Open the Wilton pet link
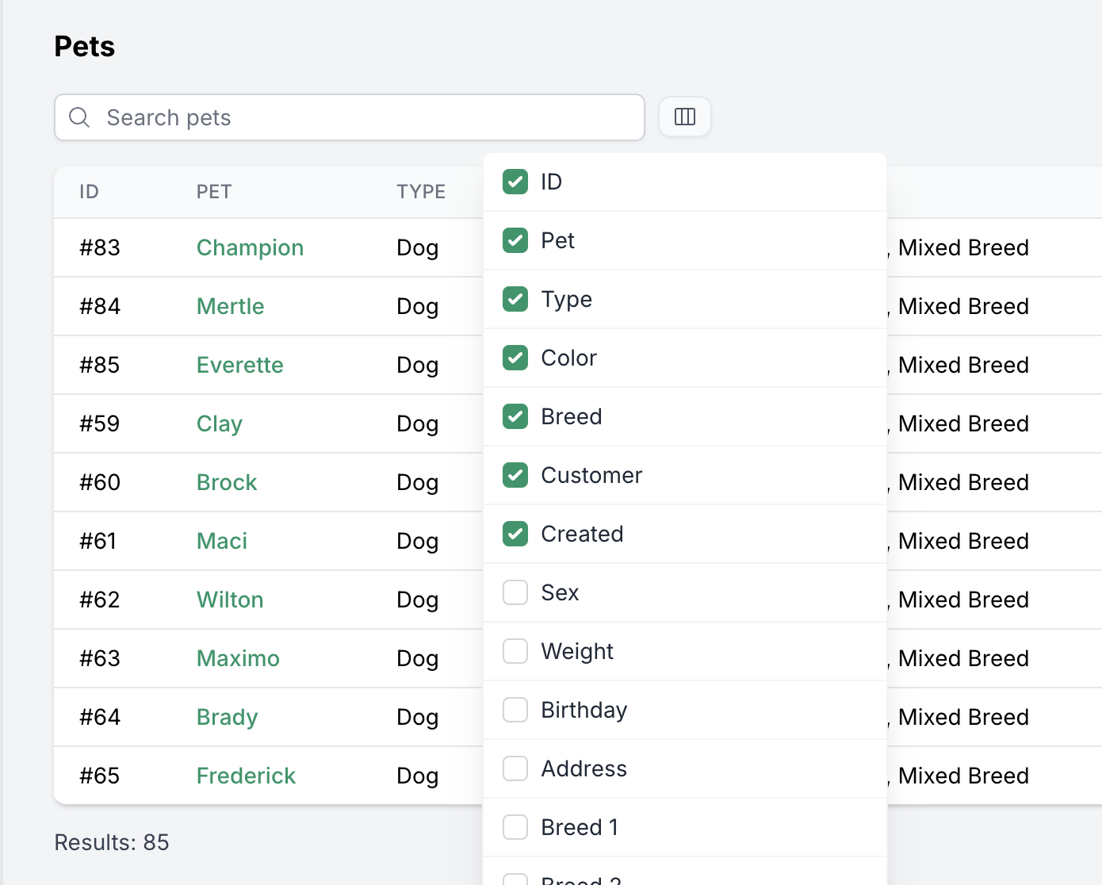 pos(230,600)
